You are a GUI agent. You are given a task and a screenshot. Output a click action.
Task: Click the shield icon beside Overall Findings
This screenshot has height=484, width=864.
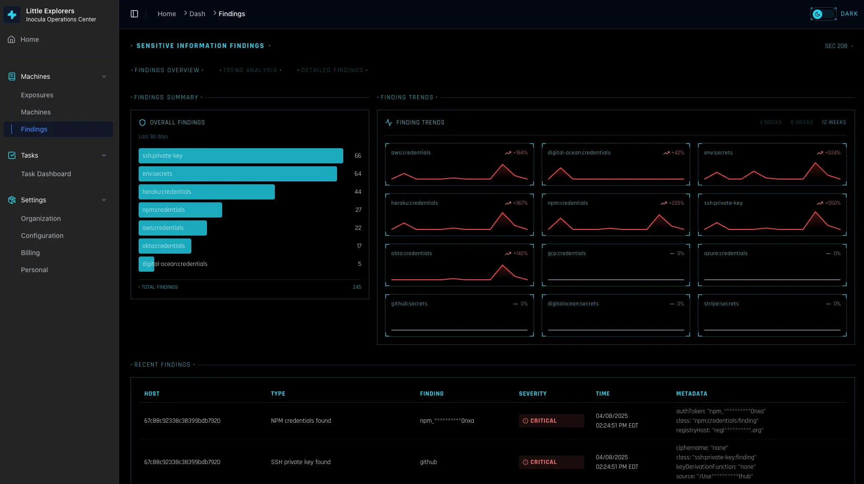(142, 122)
